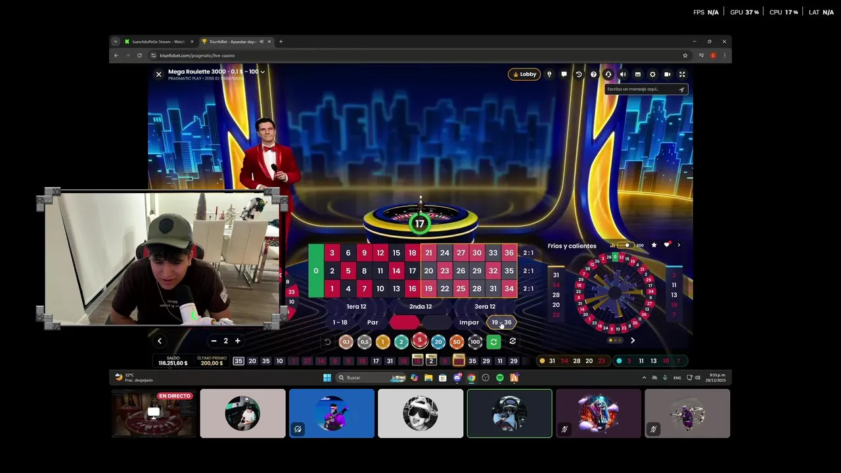Screen dimensions: 841x473
Task: Select the blue 20 chip
Action: coord(438,342)
